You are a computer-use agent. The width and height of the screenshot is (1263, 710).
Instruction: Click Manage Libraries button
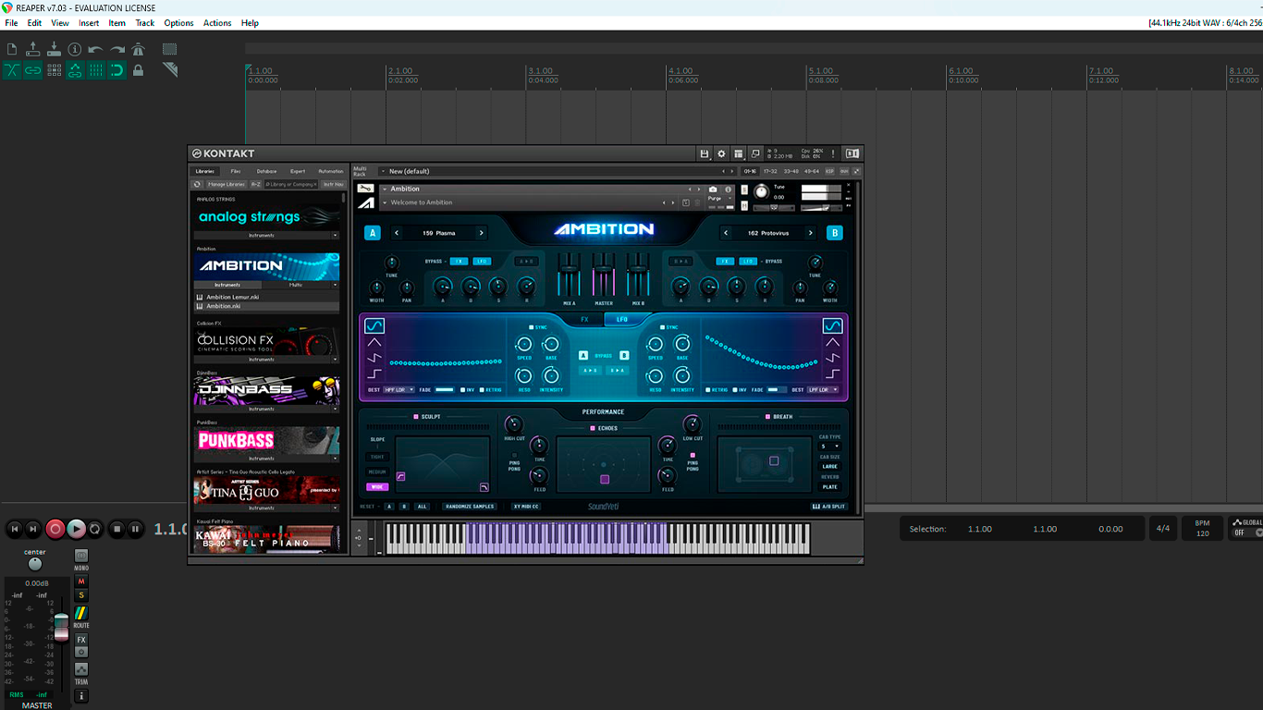[226, 184]
